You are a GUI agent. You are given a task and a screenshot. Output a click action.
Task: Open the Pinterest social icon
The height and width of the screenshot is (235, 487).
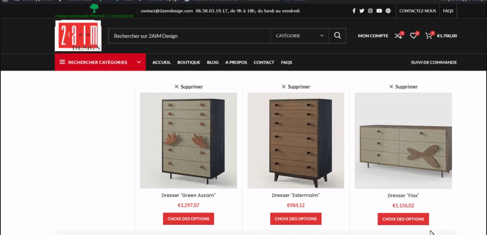click(x=388, y=11)
